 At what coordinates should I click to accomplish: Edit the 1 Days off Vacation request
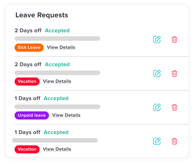[x=157, y=141]
